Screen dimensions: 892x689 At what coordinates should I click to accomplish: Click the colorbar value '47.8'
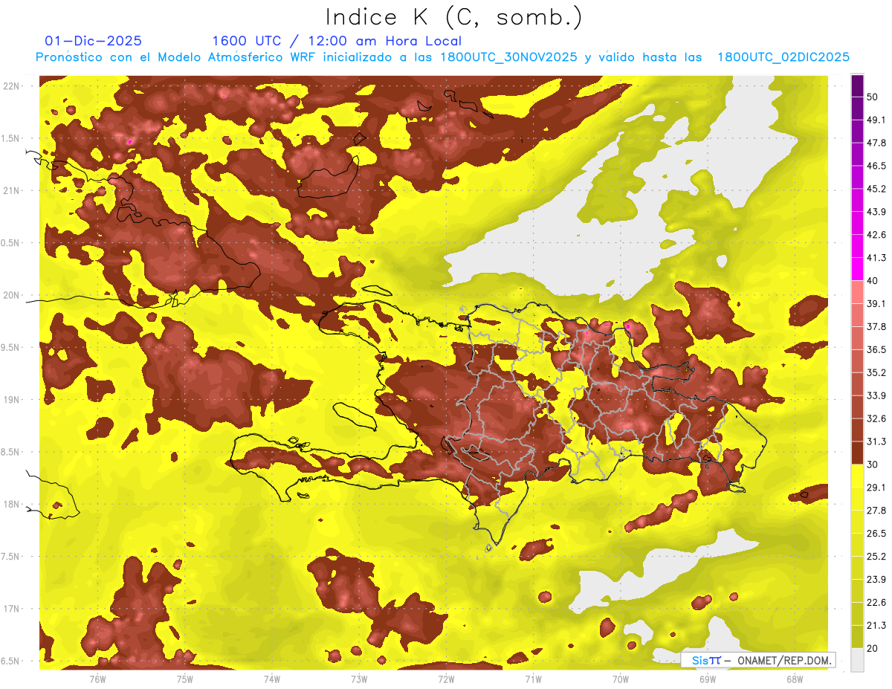coord(876,143)
